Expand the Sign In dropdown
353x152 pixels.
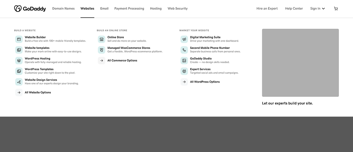click(317, 9)
